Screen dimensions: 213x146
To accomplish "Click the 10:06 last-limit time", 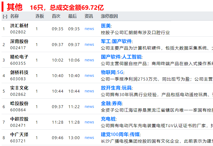I will click(x=74, y=60).
